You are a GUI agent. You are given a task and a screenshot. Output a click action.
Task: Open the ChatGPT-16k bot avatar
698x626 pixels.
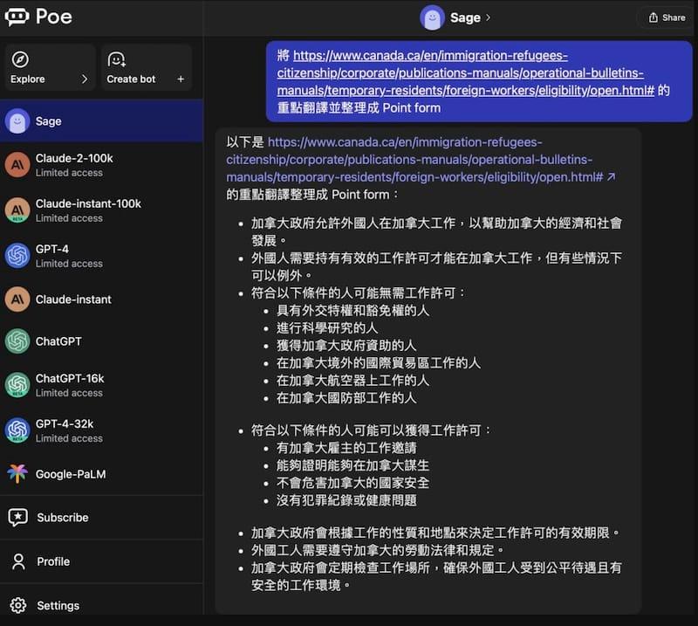point(17,385)
